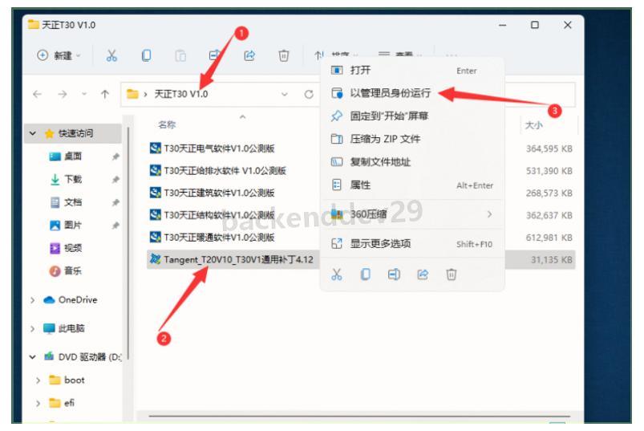Viewport: 644px width, 431px height.
Task: Click the Copy icon in top toolbar
Action: tap(146, 55)
